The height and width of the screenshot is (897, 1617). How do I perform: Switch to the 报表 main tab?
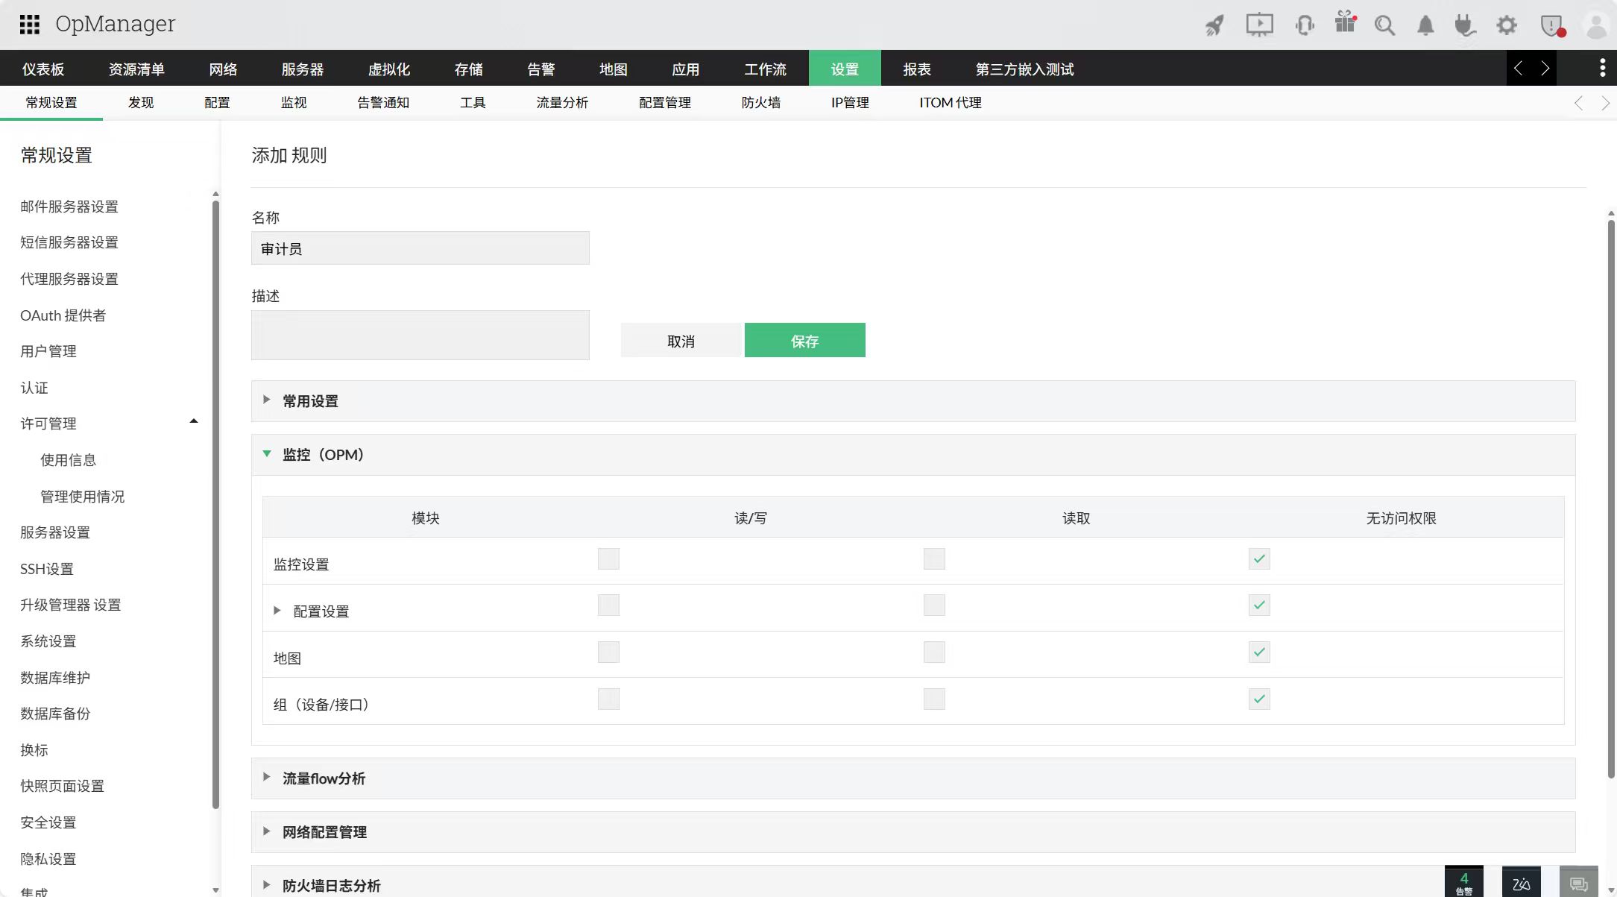coord(917,69)
